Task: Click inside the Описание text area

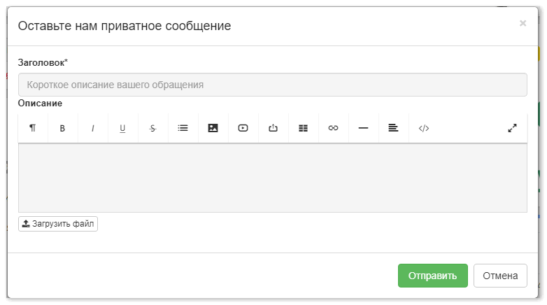Action: [x=273, y=178]
